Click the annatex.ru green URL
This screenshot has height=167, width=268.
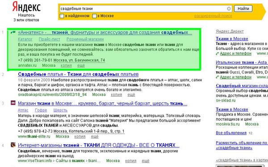tap(27, 65)
